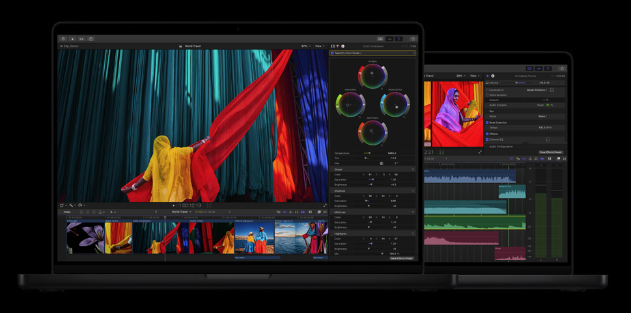Click the timecode display under front viewer

click(x=189, y=205)
